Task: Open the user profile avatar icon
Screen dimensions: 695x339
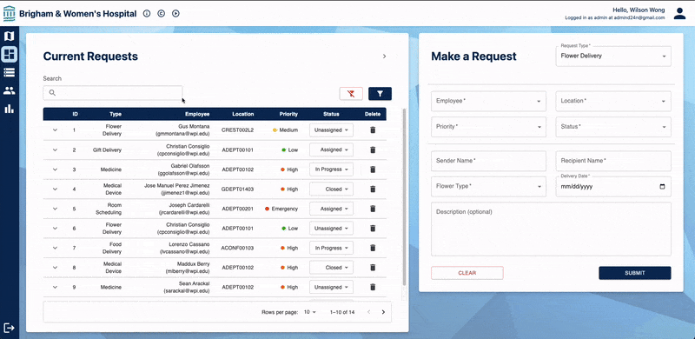Action: pos(679,13)
